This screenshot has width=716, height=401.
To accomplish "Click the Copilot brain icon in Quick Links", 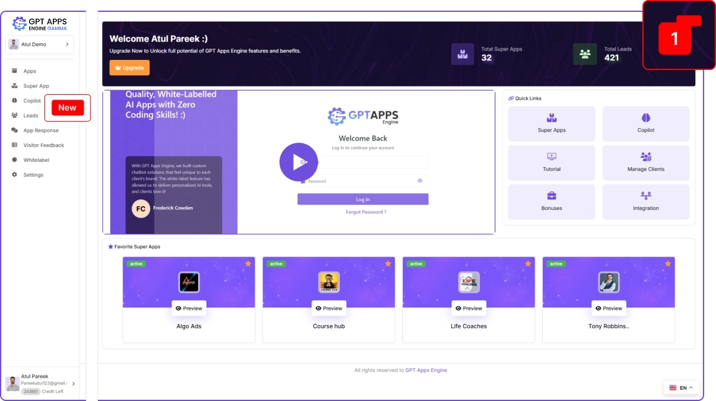I will pyautogui.click(x=646, y=118).
